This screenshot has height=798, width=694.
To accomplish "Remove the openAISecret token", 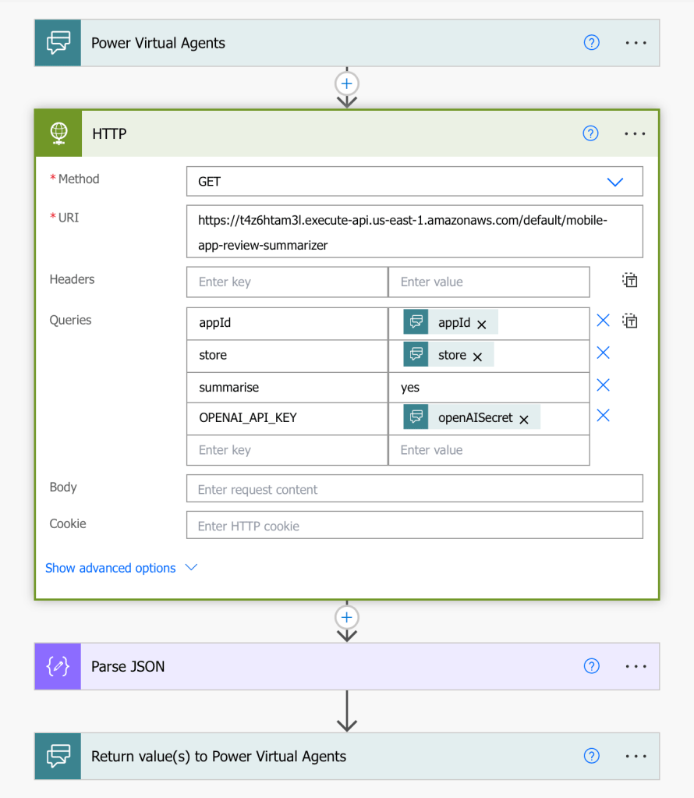I will coord(524,419).
